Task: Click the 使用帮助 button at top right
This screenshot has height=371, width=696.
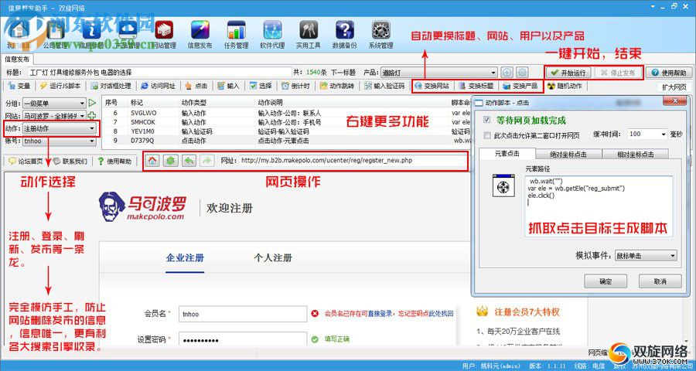Action: [x=670, y=73]
